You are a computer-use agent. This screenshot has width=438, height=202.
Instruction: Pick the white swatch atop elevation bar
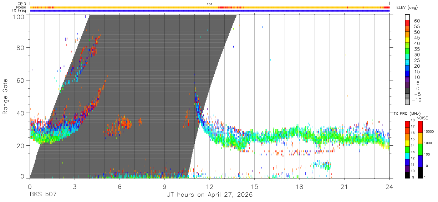(407, 17)
